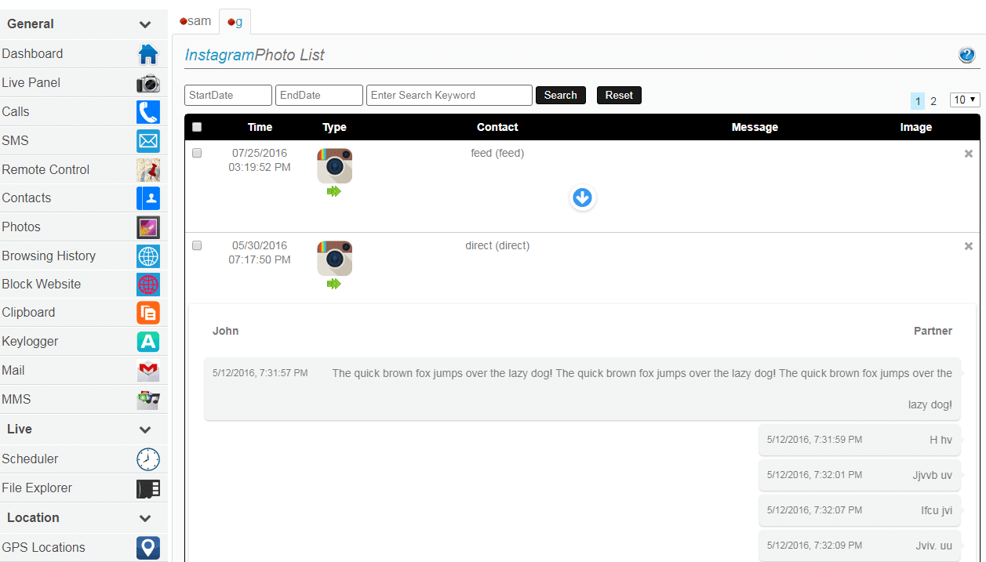Click the John name in conversation header
The image size is (986, 562).
(x=225, y=331)
